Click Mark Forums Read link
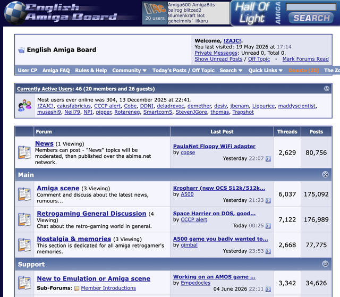This screenshot has height=297, width=340. click(x=305, y=59)
